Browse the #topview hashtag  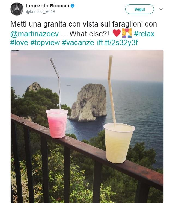45,43
